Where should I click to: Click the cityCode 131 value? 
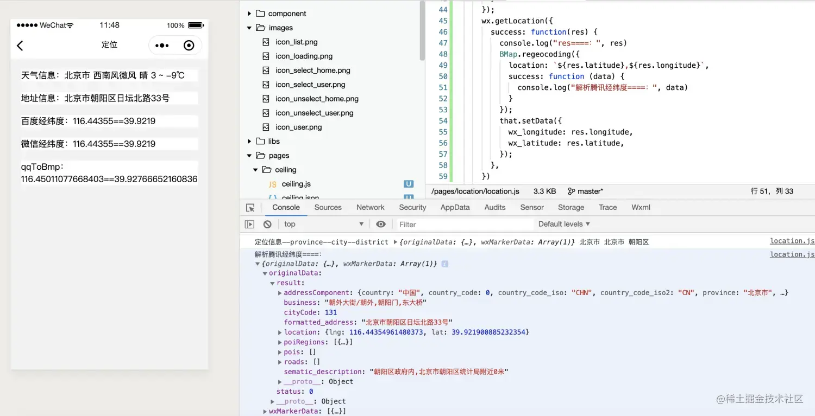pos(331,312)
